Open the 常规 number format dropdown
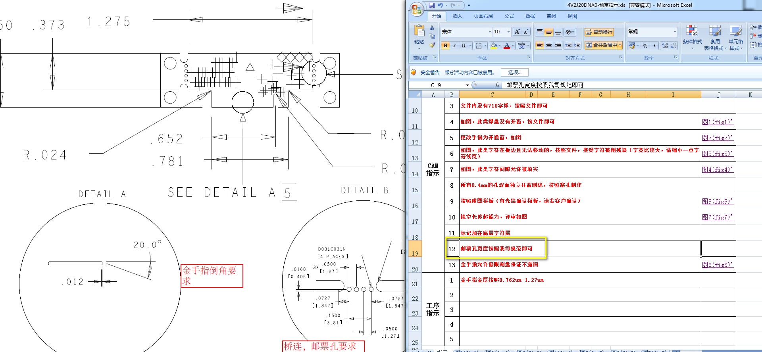 [674, 32]
